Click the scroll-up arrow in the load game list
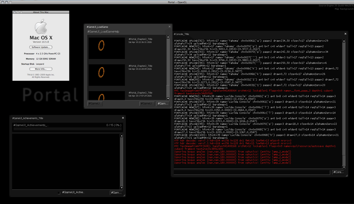The height and width of the screenshot is (204, 354). (168, 37)
